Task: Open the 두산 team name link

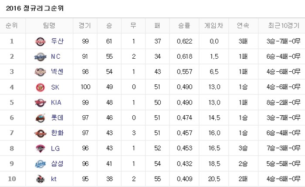Action: [x=57, y=41]
